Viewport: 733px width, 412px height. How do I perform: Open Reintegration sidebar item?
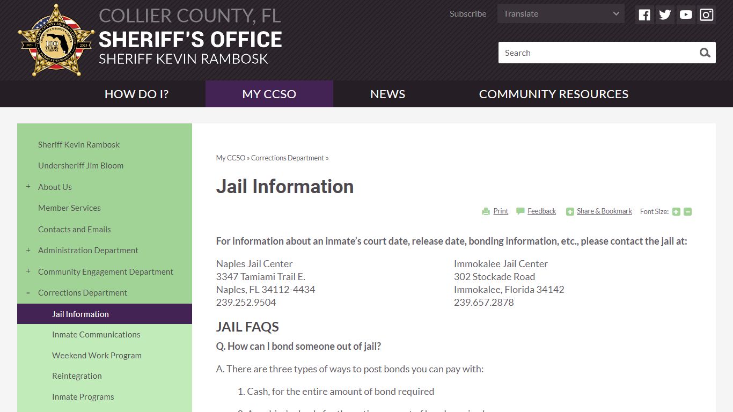pyautogui.click(x=77, y=376)
